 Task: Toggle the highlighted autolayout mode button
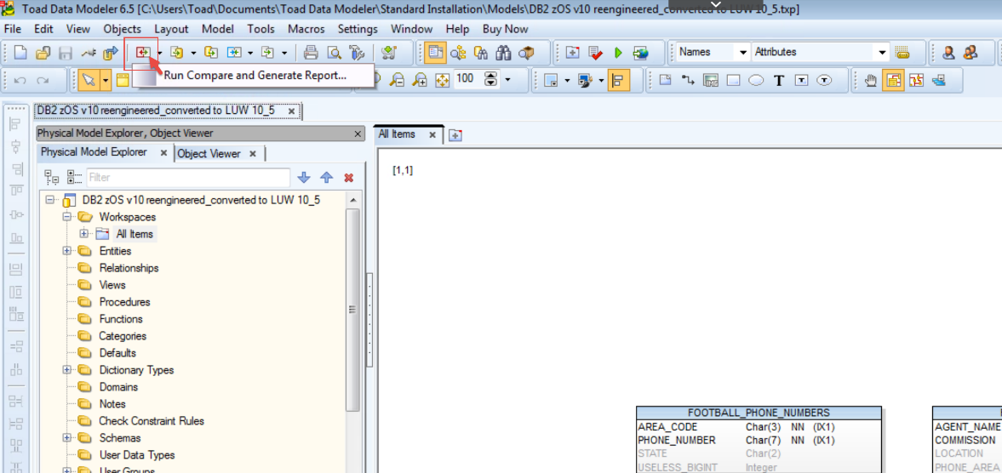(x=893, y=80)
